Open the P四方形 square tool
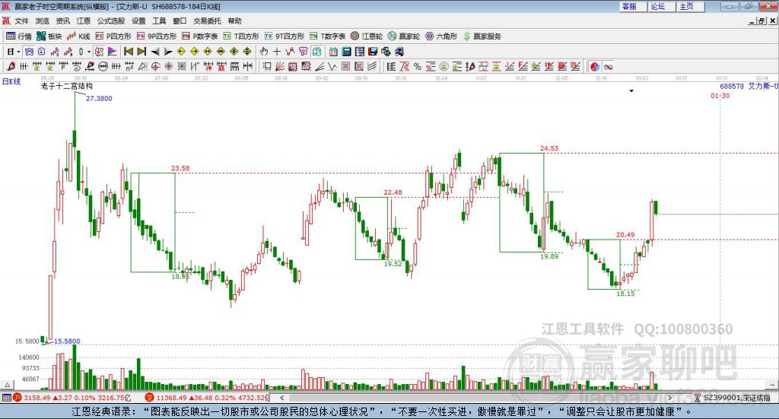The width and height of the screenshot is (779, 419). tap(114, 37)
